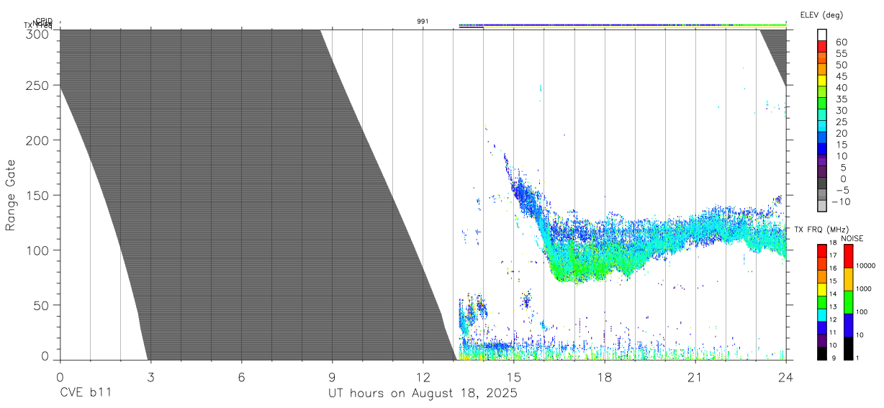Click the '991' CPID value above the plot
Screen dimensions: 884x408
tap(423, 21)
